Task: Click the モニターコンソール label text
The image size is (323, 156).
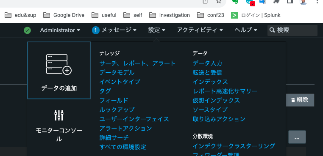Action: point(59,134)
